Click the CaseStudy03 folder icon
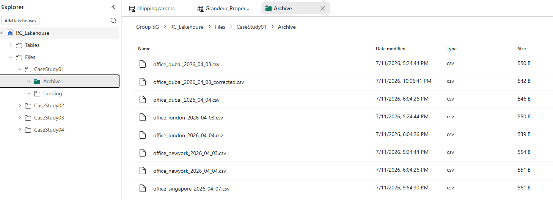Image resolution: width=553 pixels, height=200 pixels. coord(28,118)
